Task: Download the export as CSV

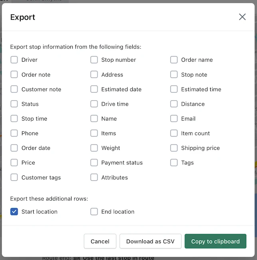Action: [150, 241]
